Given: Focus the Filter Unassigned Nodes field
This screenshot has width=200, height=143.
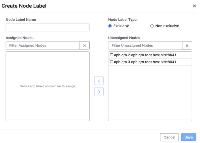Looking at the screenshot, I should pyautogui.click(x=145, y=45).
